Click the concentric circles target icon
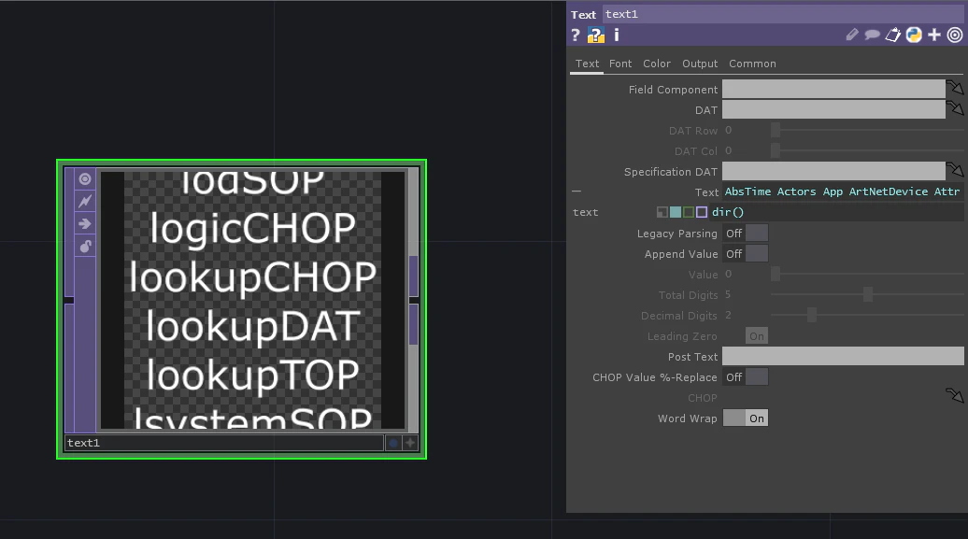 [x=955, y=35]
